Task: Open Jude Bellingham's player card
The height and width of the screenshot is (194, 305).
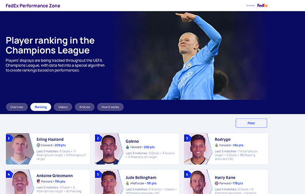Action: click(137, 182)
